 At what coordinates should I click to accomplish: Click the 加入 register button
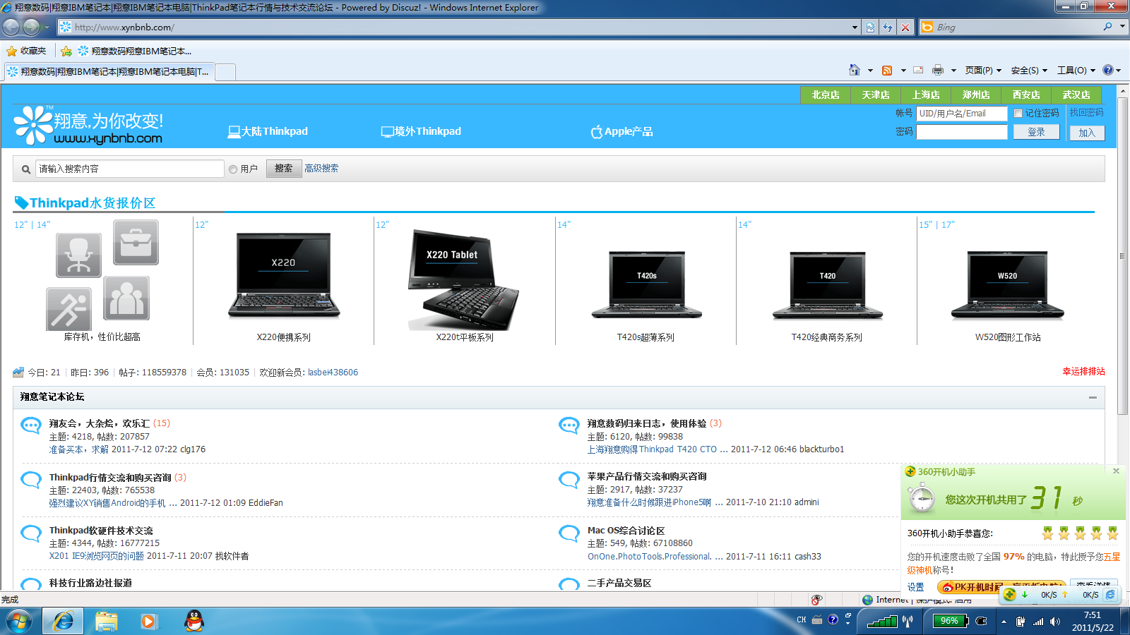1087,133
